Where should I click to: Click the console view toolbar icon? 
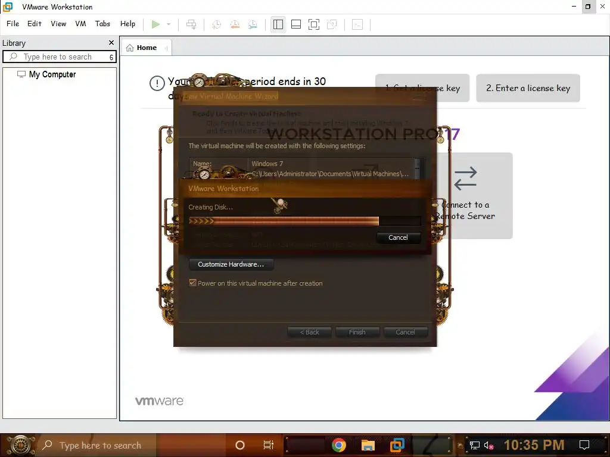(357, 24)
